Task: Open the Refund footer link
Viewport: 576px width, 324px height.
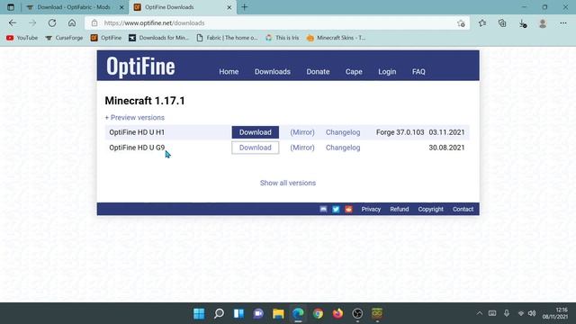Action: (x=400, y=209)
